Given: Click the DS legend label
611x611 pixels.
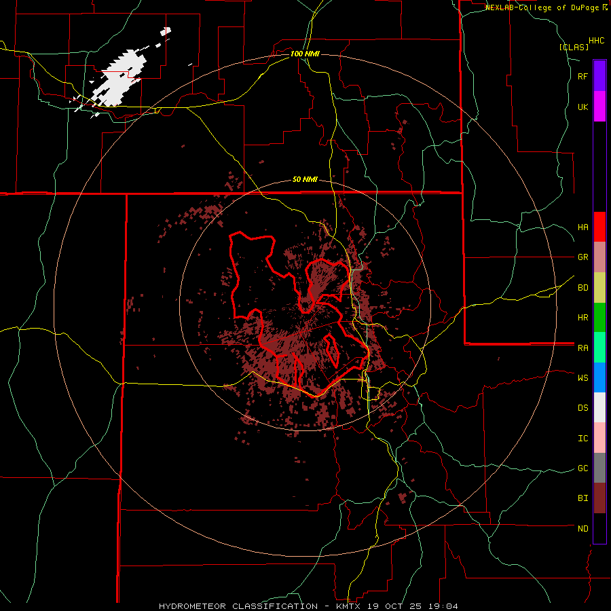Looking at the screenshot, I should 583,408.
